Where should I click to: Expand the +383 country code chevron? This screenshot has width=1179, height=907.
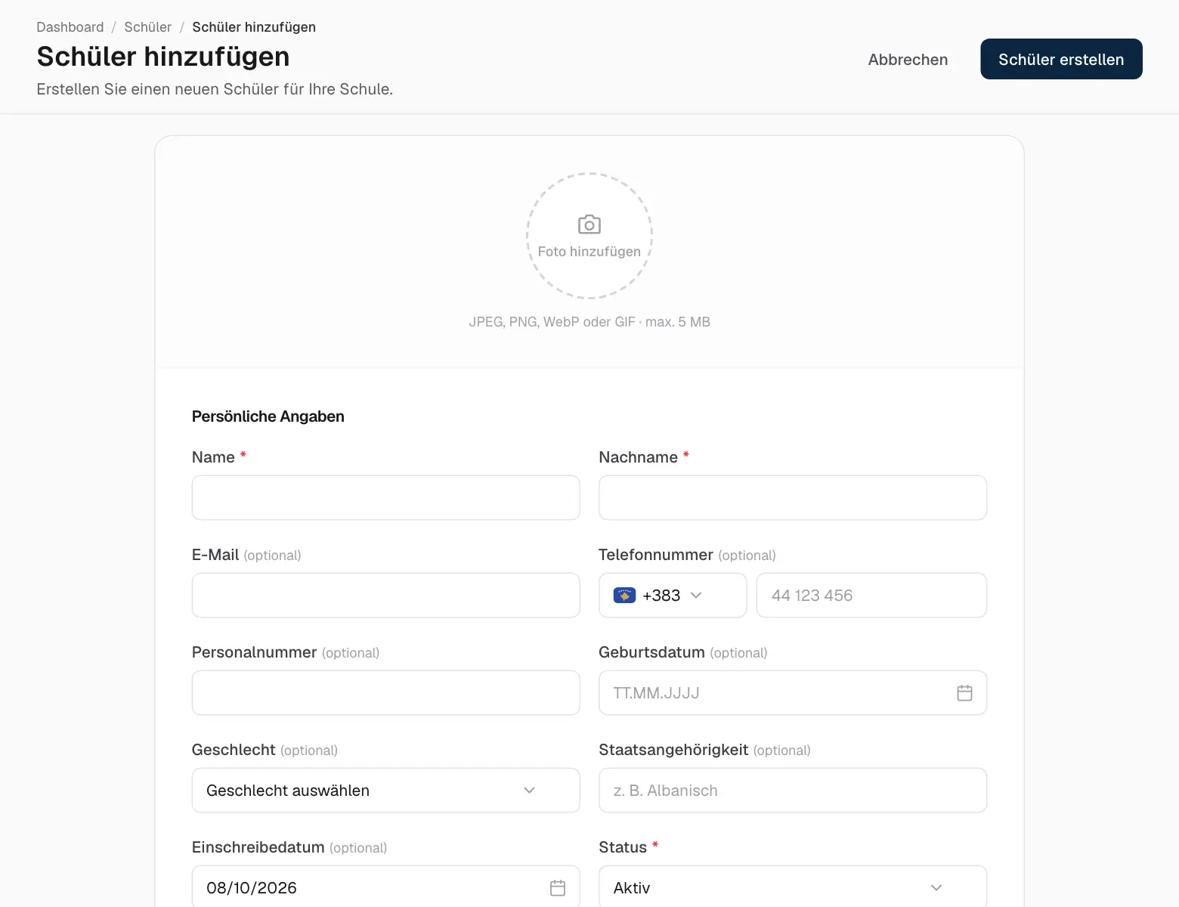pyautogui.click(x=696, y=596)
